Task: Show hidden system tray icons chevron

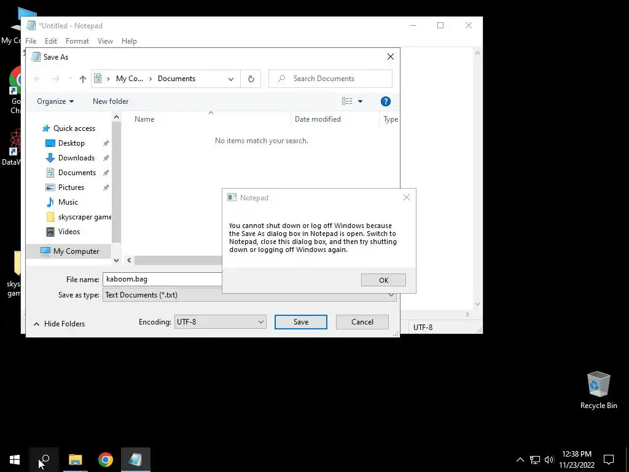Action: point(520,460)
